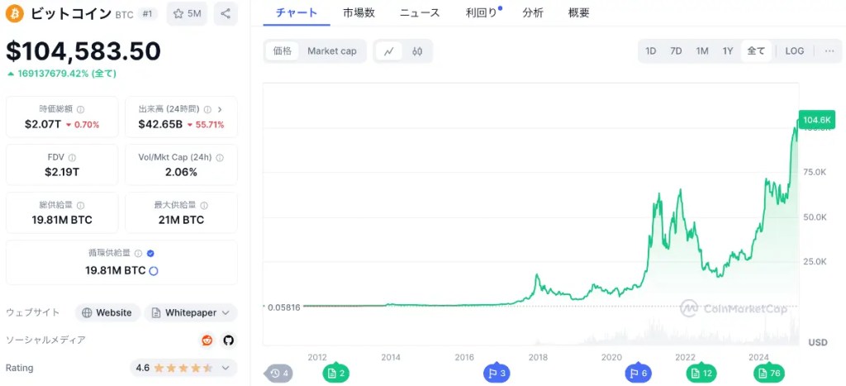Click the Website link button
This screenshot has height=386, width=846.
(x=107, y=312)
